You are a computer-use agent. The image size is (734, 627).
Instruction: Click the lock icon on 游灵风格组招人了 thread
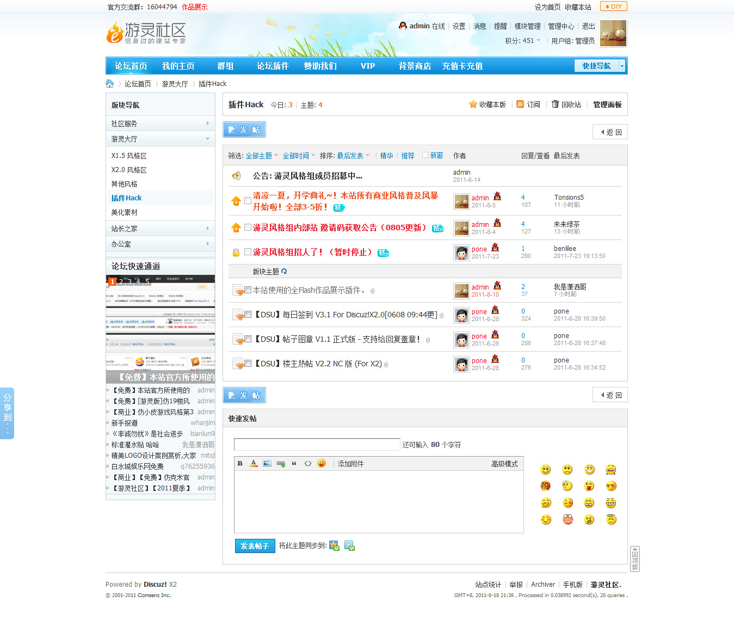(x=236, y=253)
